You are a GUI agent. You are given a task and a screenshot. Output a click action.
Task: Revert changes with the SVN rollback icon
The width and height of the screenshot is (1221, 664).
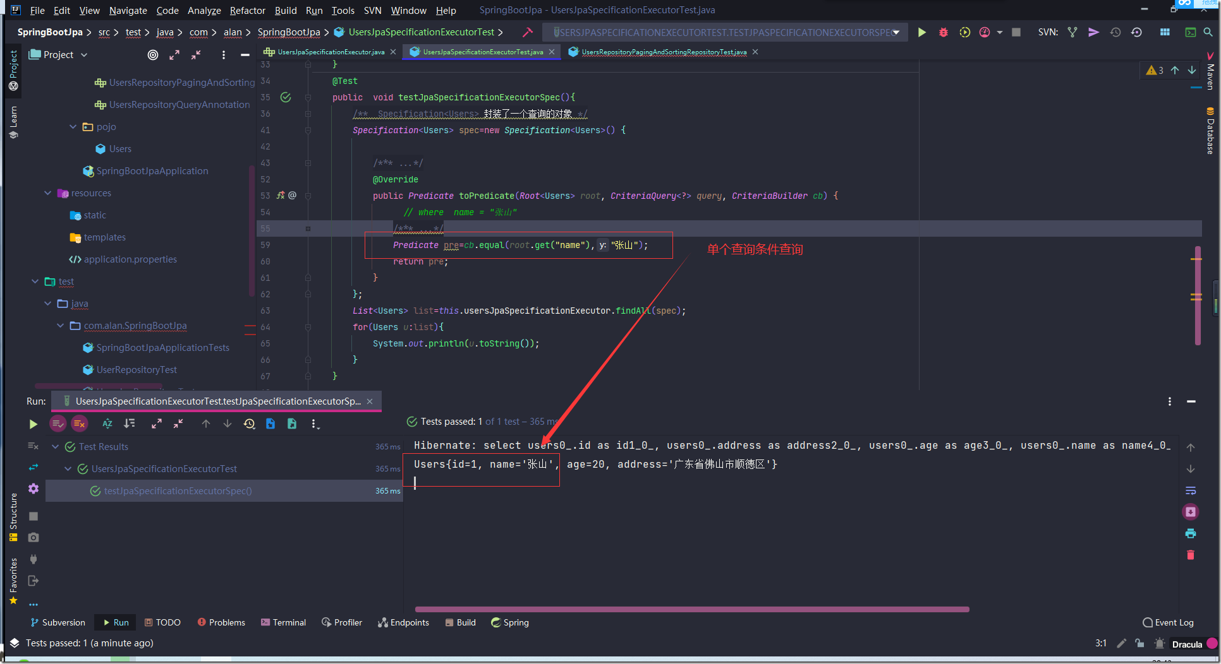[1136, 32]
